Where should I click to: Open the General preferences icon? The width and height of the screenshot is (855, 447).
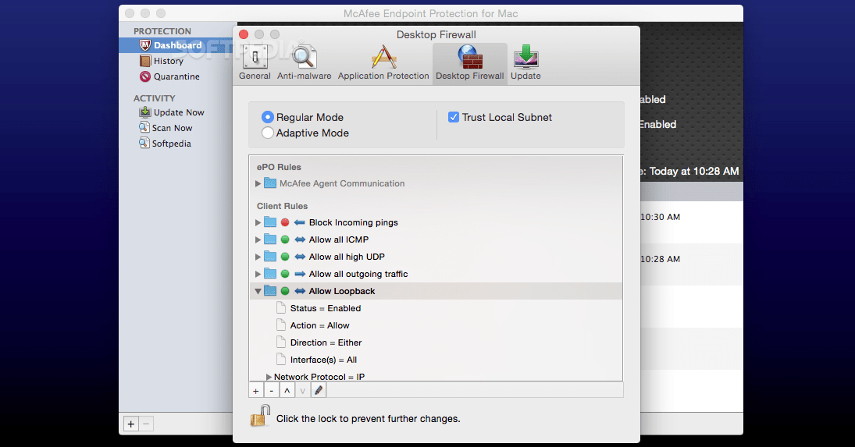point(255,57)
